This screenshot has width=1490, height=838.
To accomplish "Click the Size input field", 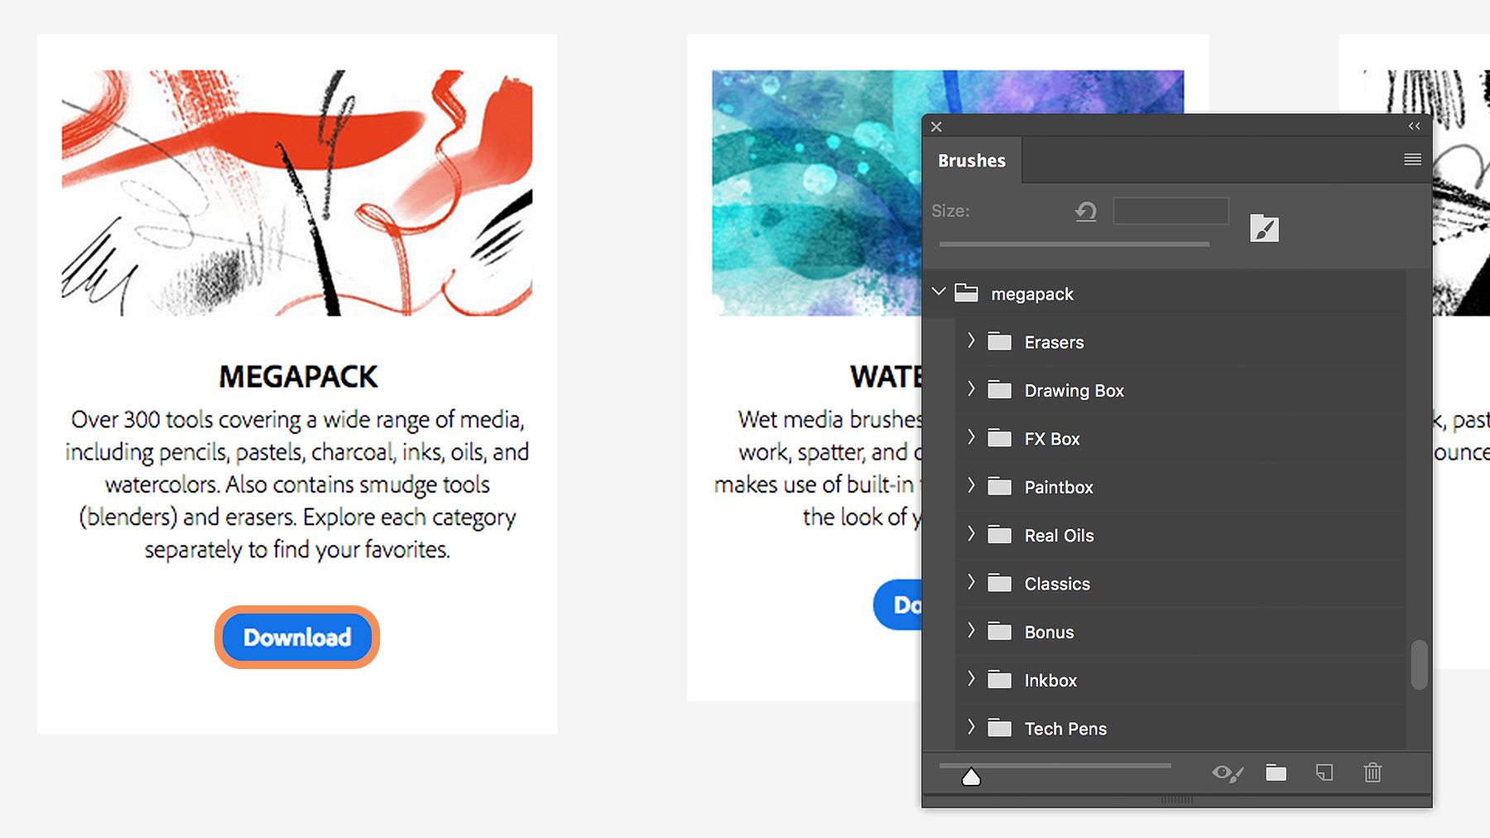I will 1170,211.
